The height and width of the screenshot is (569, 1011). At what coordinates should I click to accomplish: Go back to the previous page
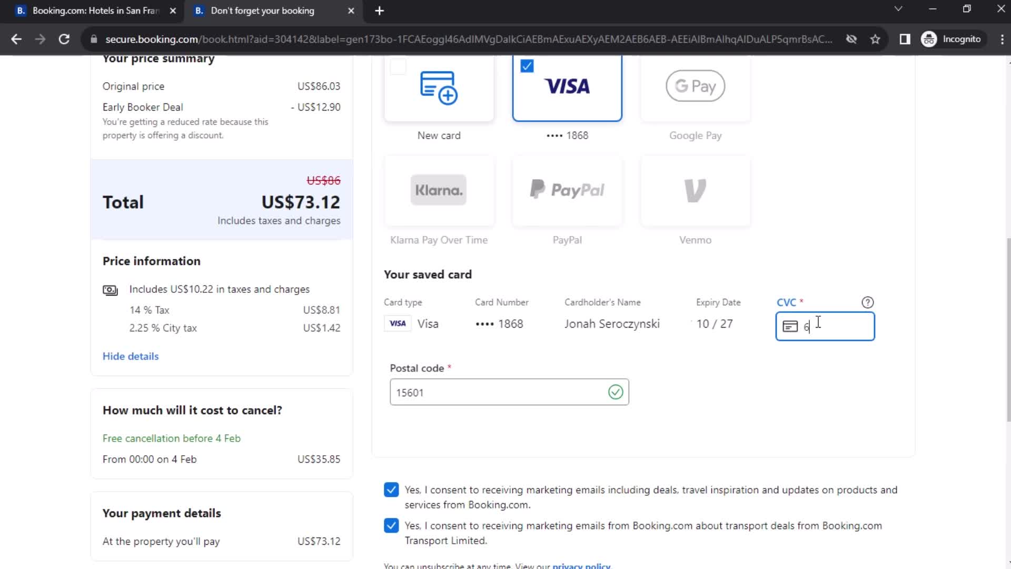16,39
